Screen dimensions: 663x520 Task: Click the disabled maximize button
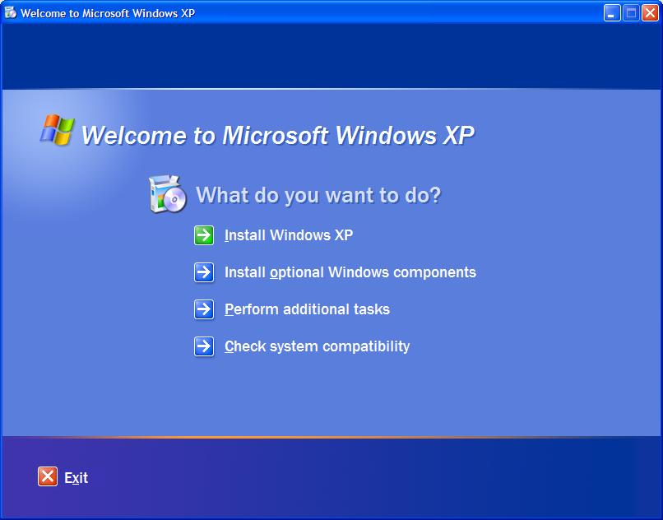631,13
